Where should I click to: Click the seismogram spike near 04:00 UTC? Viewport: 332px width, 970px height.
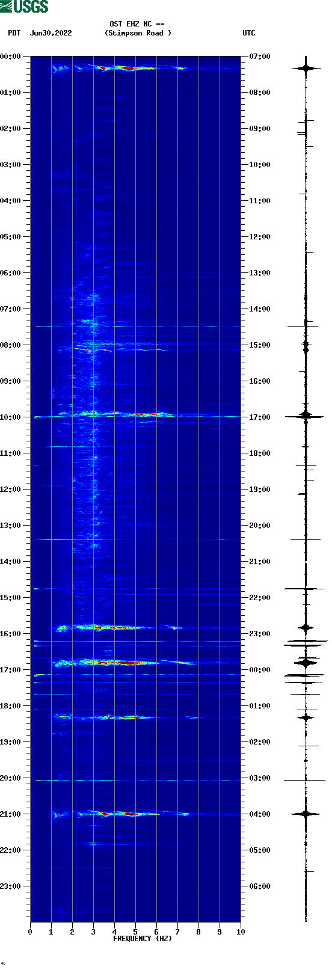pyautogui.click(x=306, y=814)
